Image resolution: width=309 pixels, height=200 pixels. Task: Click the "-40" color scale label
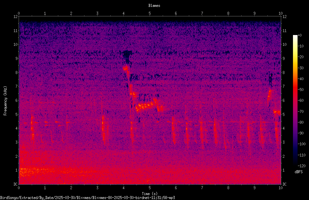300,79
